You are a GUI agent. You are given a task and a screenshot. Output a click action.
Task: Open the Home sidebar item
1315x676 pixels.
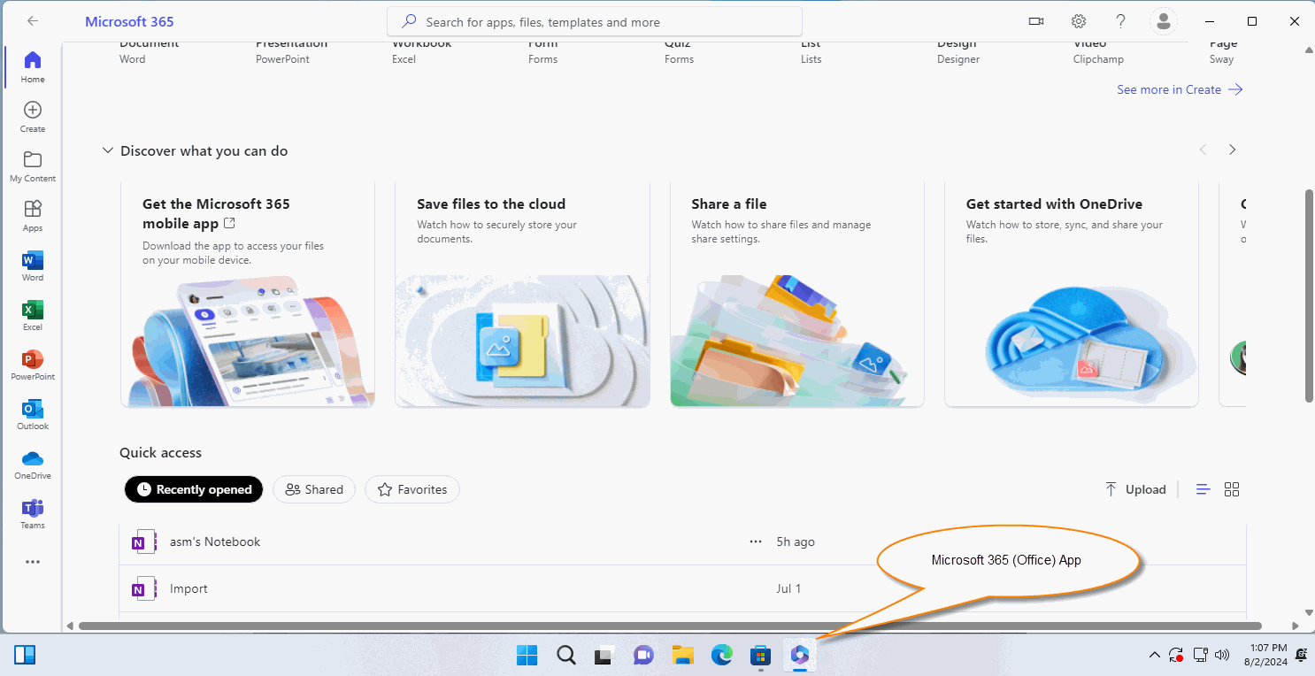click(x=33, y=67)
